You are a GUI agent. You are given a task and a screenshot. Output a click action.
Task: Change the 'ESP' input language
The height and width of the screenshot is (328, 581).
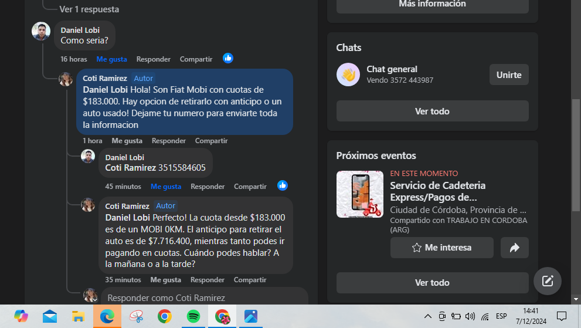[x=501, y=316]
